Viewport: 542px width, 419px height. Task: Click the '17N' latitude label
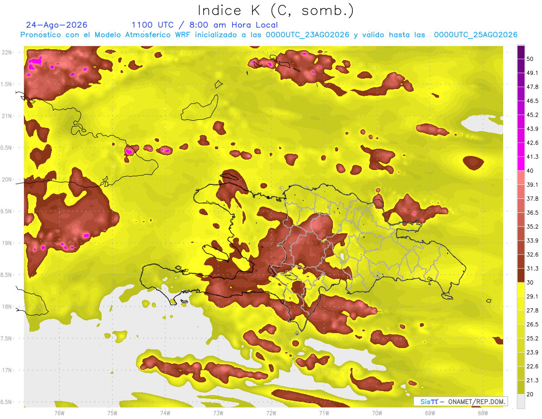coord(7,370)
